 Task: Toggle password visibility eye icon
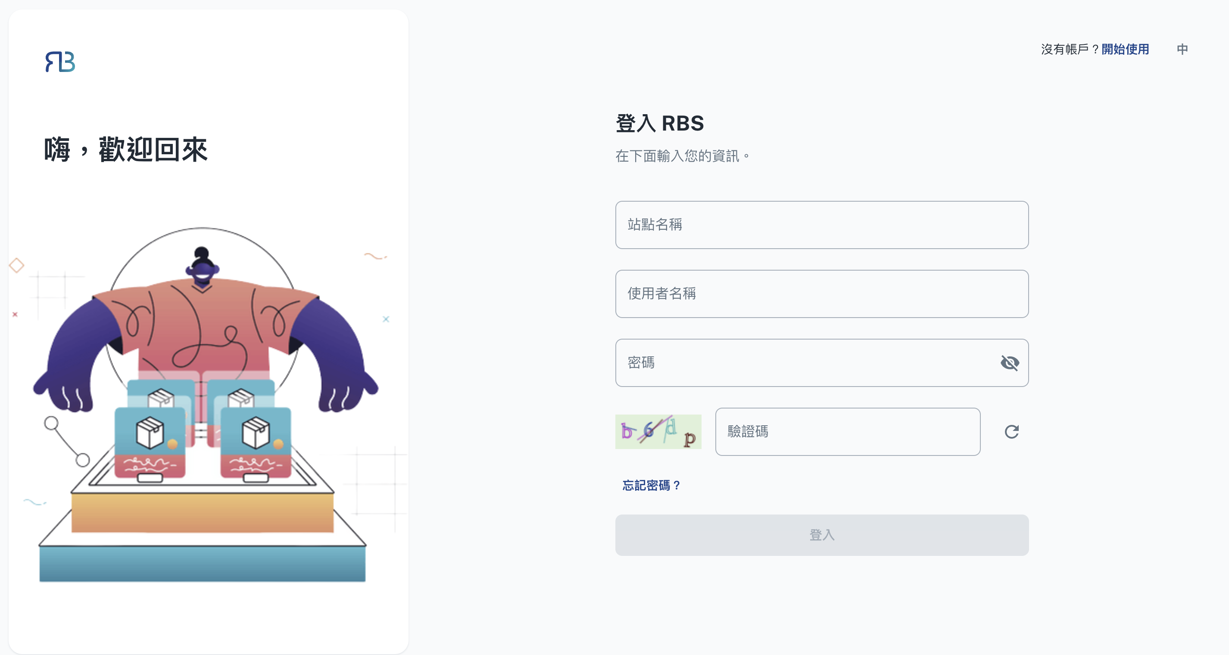point(1010,363)
